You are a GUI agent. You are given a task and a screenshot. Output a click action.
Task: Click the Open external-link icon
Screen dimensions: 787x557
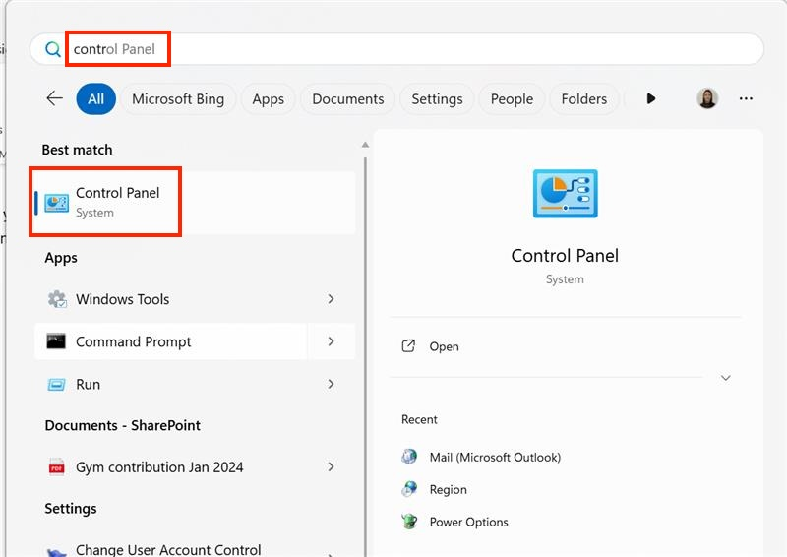tap(408, 346)
